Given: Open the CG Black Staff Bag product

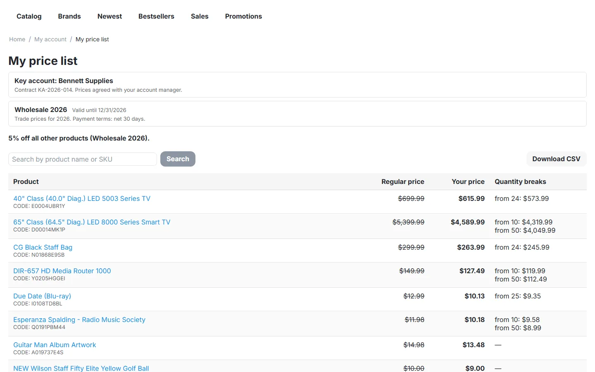Looking at the screenshot, I should tap(43, 247).
